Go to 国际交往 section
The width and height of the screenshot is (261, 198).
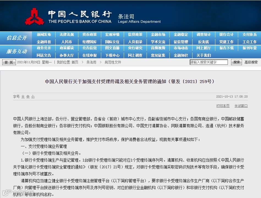coord(112,42)
